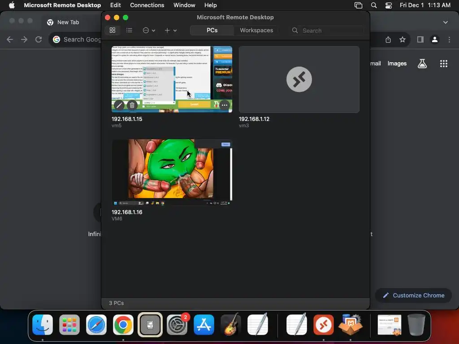Select the 192.168.1.12 label text
Image resolution: width=459 pixels, height=344 pixels.
(254, 119)
